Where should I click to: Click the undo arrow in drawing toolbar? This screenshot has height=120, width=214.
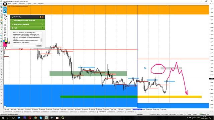point(5,25)
